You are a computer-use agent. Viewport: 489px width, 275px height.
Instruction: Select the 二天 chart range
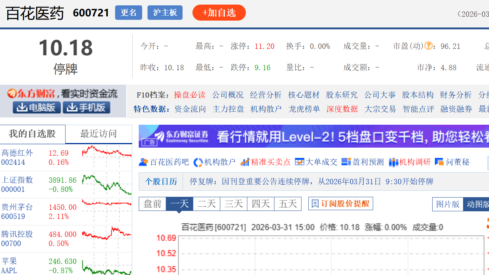(207, 204)
